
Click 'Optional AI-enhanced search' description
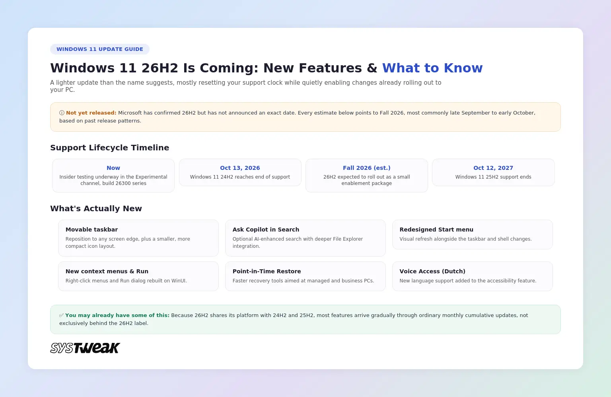[x=298, y=243]
